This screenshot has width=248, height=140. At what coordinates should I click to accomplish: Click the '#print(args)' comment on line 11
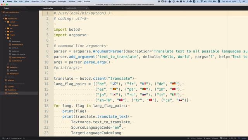[x=67, y=68]
